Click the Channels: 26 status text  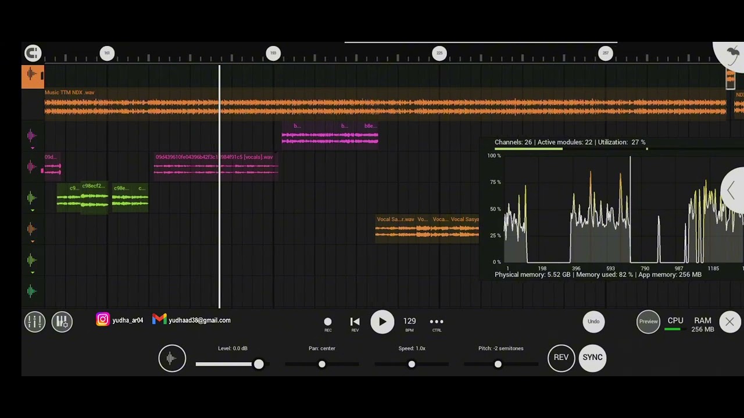pos(513,142)
